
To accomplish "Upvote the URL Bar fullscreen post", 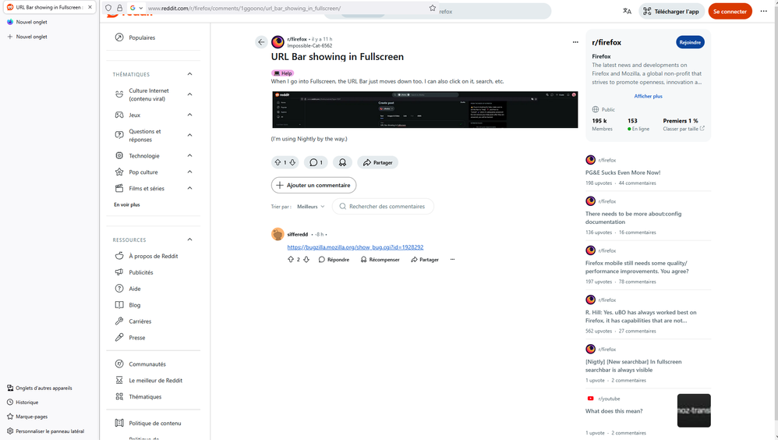I will (278, 162).
